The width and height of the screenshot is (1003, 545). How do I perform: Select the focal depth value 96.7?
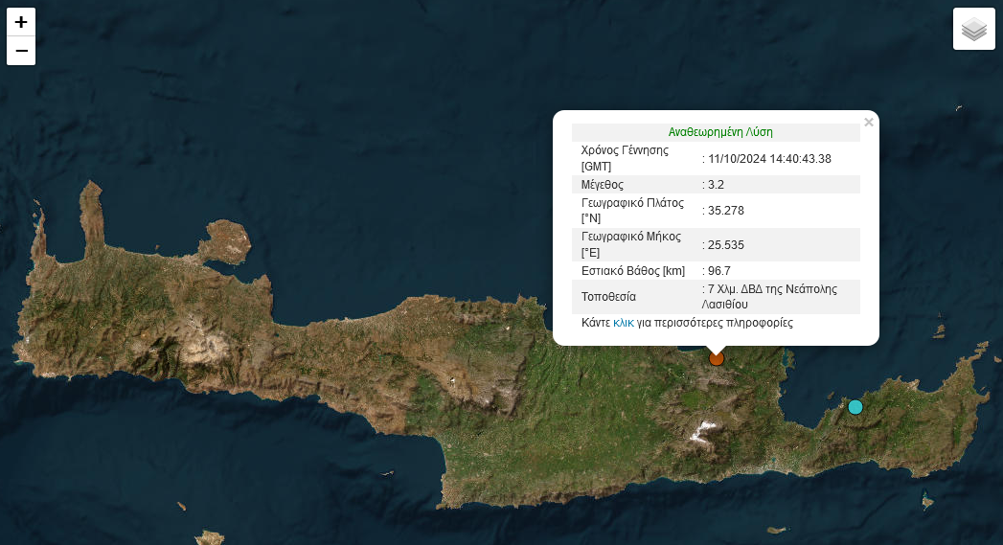pos(718,271)
